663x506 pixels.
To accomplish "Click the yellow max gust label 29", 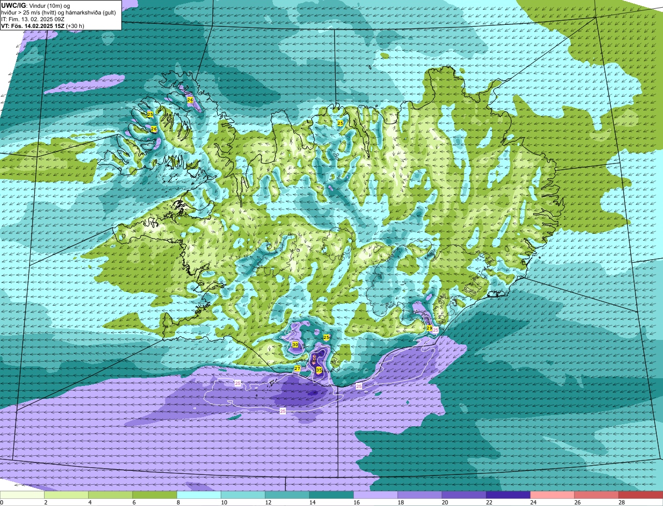I will [x=429, y=328].
